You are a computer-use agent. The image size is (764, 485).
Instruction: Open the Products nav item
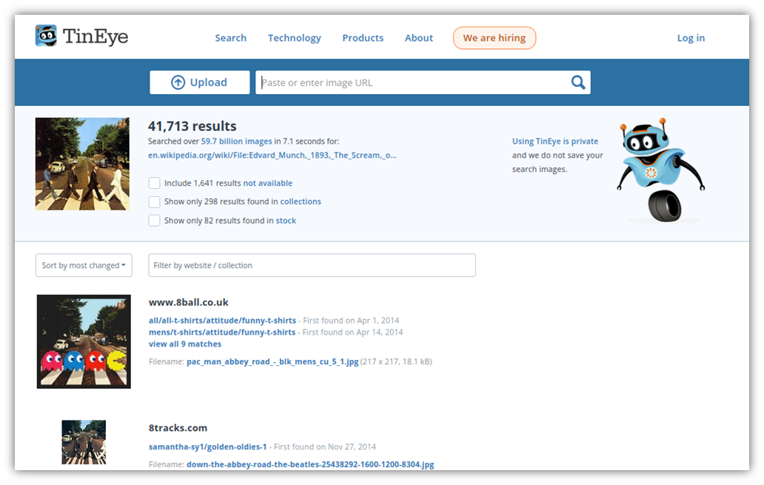[363, 38]
